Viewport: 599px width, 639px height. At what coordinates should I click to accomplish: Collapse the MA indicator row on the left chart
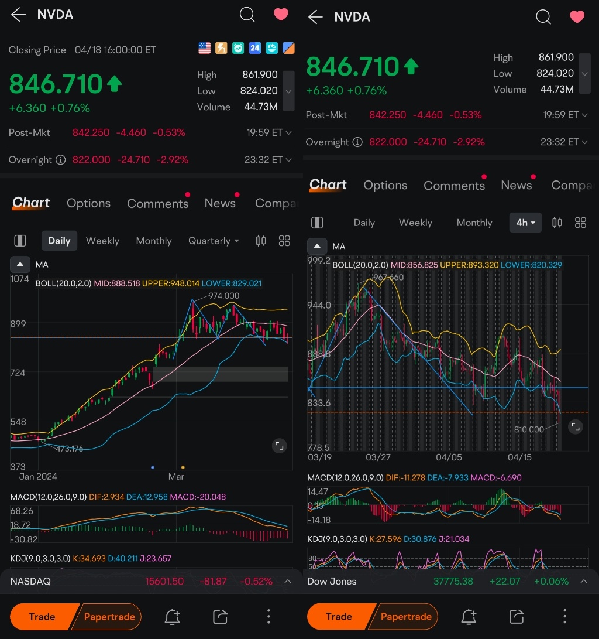pos(20,264)
